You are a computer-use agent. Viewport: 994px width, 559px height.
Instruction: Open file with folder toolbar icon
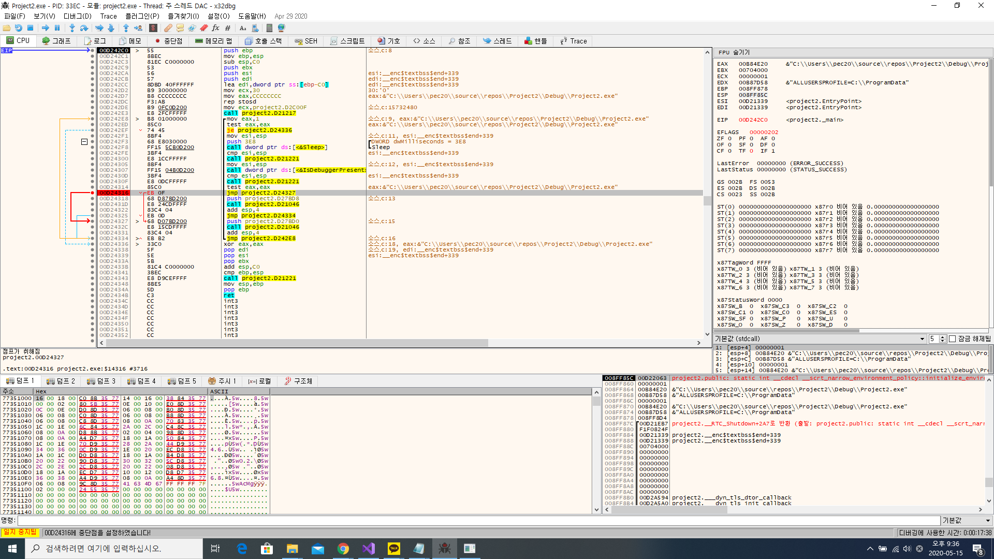click(7, 28)
